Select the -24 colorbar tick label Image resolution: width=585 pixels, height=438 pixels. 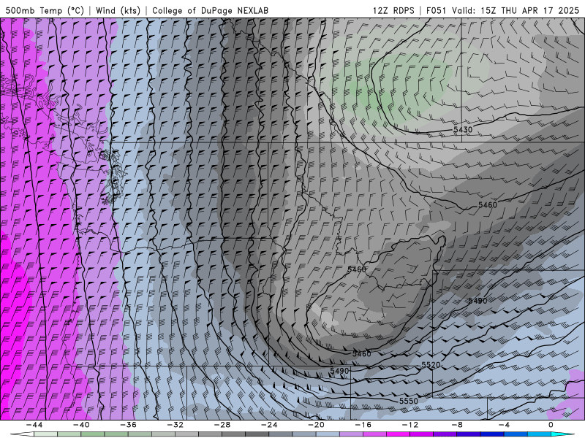[269, 425]
